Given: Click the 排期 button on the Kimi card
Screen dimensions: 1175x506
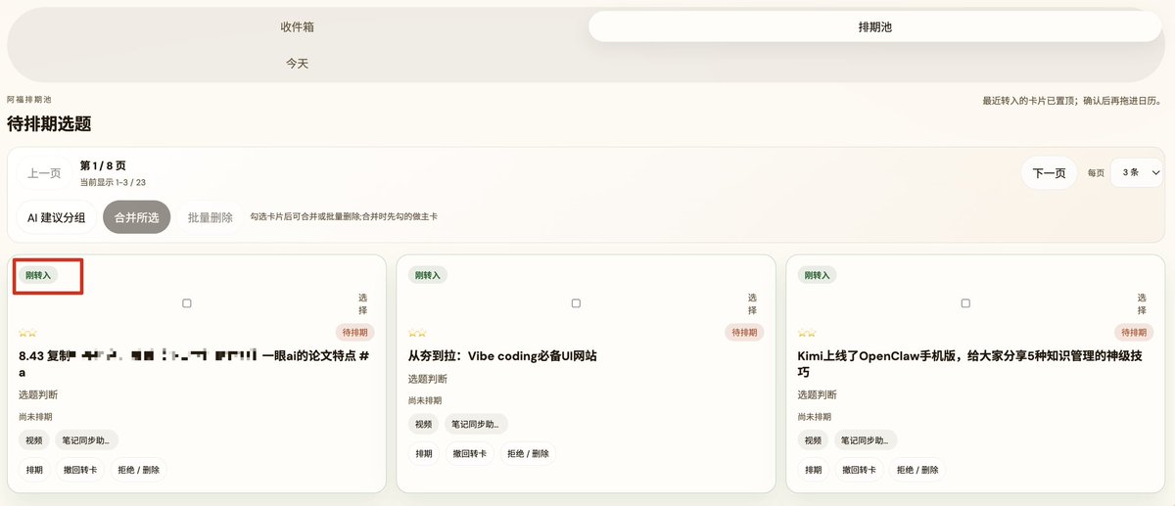Looking at the screenshot, I should point(814,470).
